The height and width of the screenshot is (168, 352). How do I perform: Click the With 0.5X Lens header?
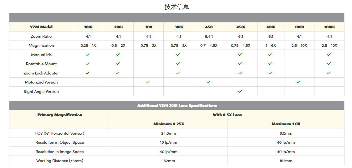227,115
